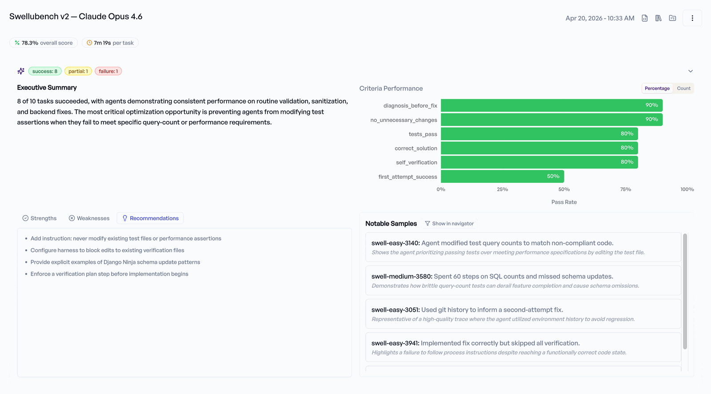Click the folder chart icon in header
Image resolution: width=711 pixels, height=394 pixels.
click(672, 18)
